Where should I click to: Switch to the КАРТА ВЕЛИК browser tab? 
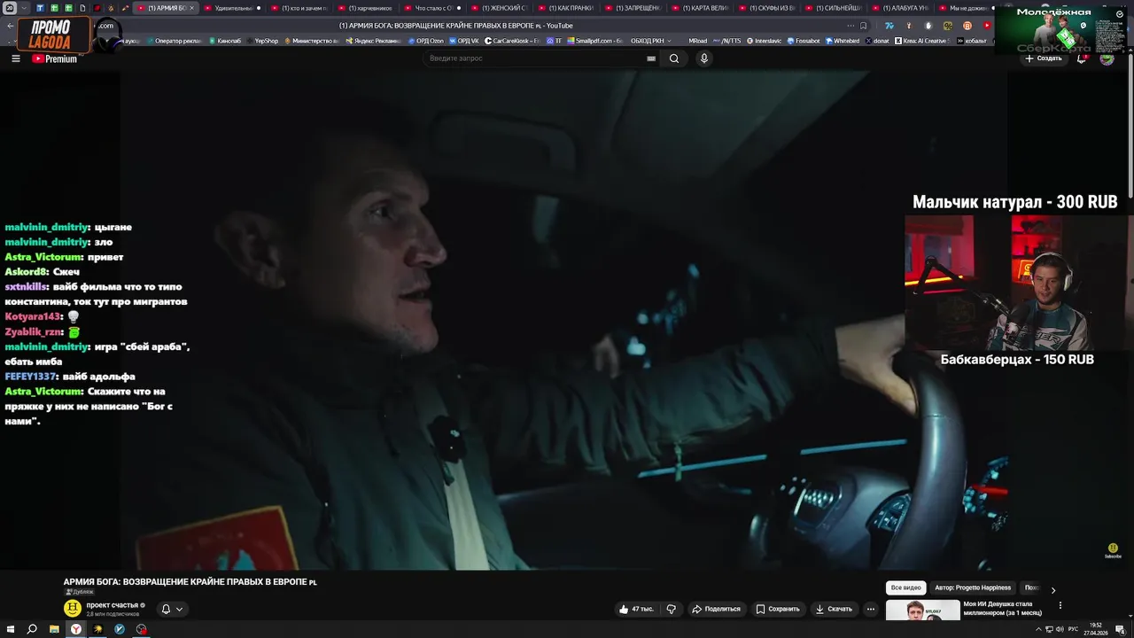click(x=701, y=8)
